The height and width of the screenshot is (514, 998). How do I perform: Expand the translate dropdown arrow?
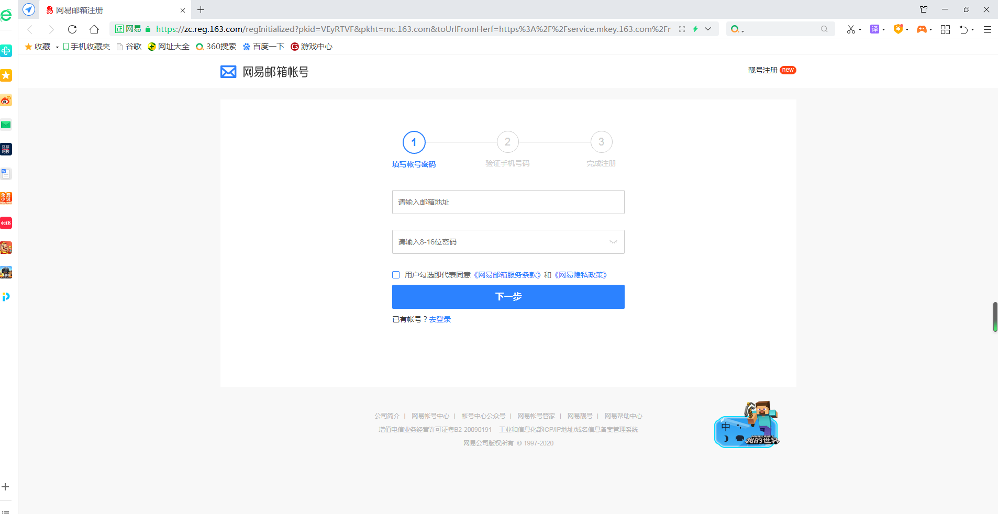884,30
